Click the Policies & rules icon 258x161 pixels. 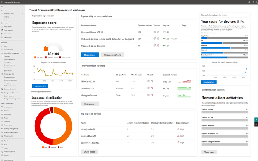coord(2,136)
